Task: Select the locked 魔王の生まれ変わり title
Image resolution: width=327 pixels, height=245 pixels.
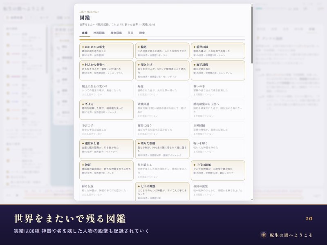Action: coord(95,86)
